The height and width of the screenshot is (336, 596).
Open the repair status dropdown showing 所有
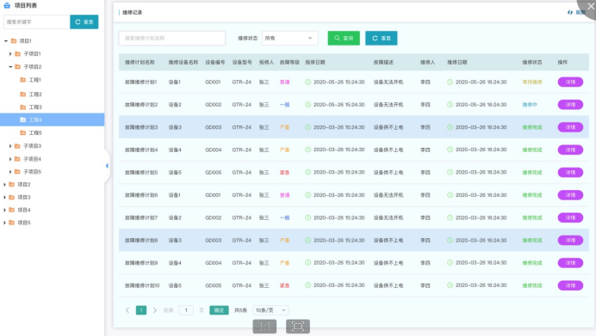tap(289, 39)
